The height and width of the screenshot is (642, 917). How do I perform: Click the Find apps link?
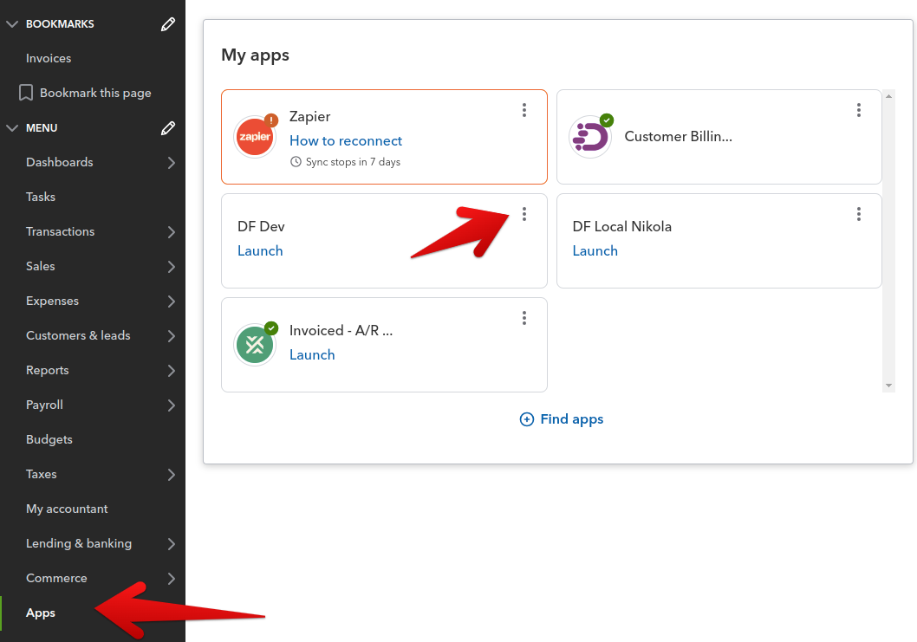pos(571,419)
